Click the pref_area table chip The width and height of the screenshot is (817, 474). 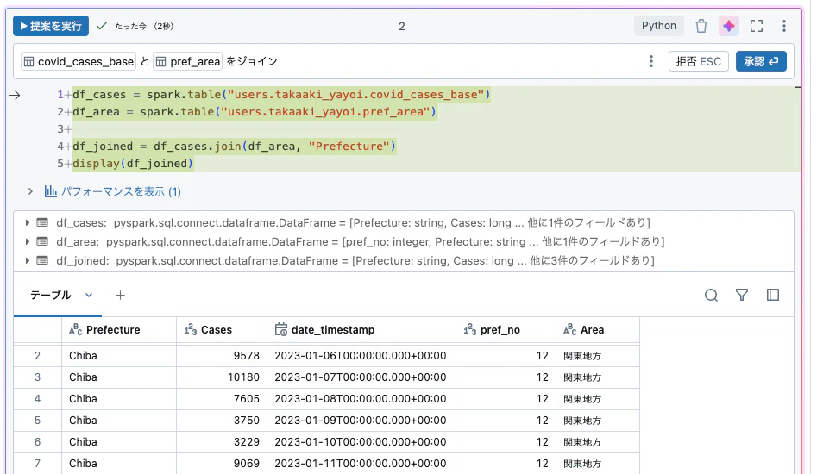click(x=187, y=61)
